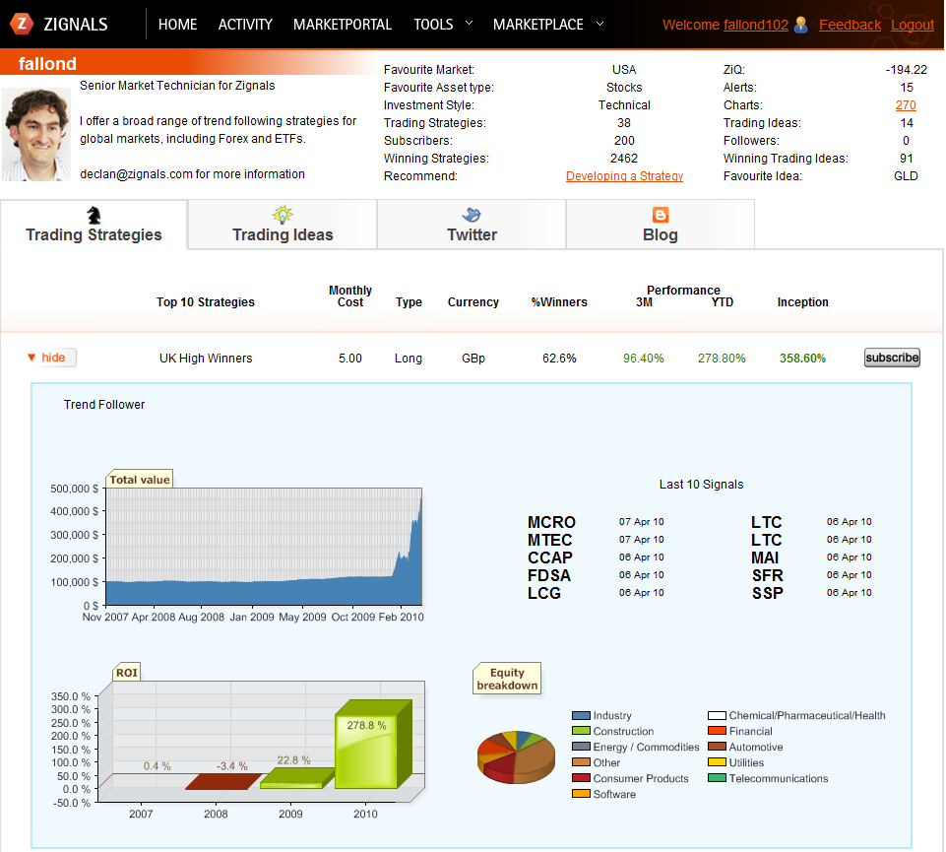Click the Consumer Products legend swatch
This screenshot has height=852, width=946.
(581, 778)
